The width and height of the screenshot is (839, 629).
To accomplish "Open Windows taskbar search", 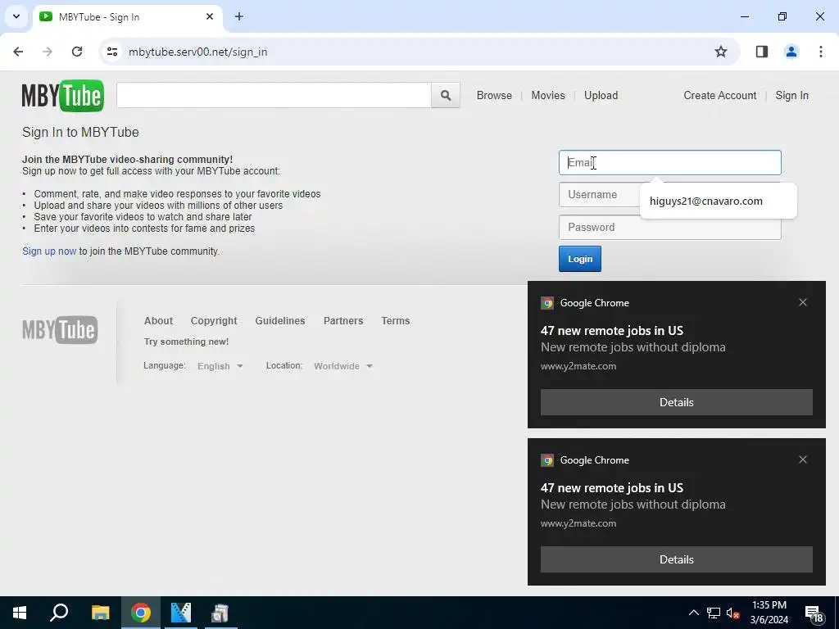I will tap(59, 613).
